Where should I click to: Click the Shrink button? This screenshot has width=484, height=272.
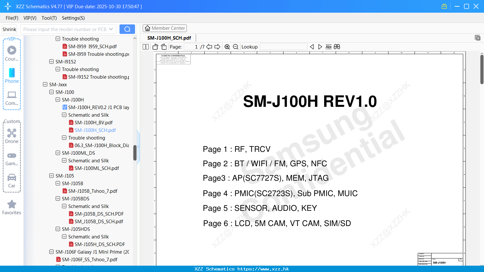click(x=9, y=29)
